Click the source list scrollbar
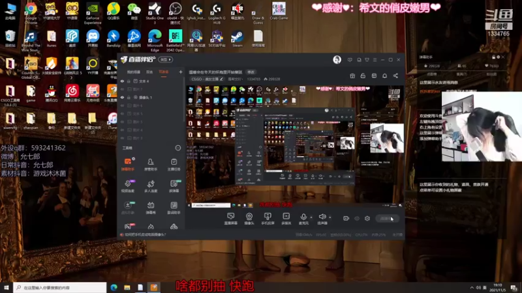The image size is (522, 293). pos(184,100)
